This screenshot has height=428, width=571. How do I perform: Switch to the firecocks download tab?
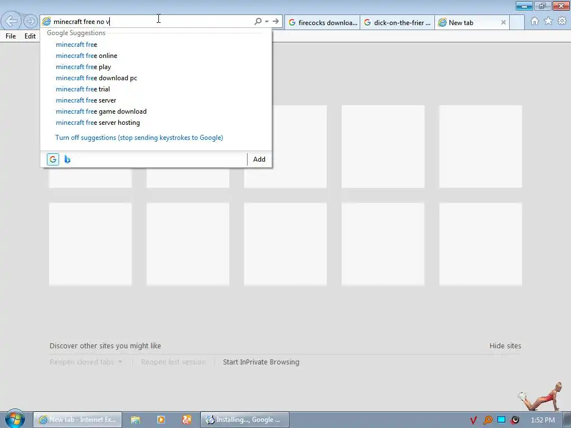tap(322, 22)
